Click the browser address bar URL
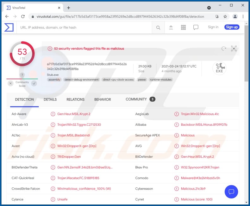Image resolution: width=250 pixels, height=206 pixels. pyautogui.click(x=120, y=16)
